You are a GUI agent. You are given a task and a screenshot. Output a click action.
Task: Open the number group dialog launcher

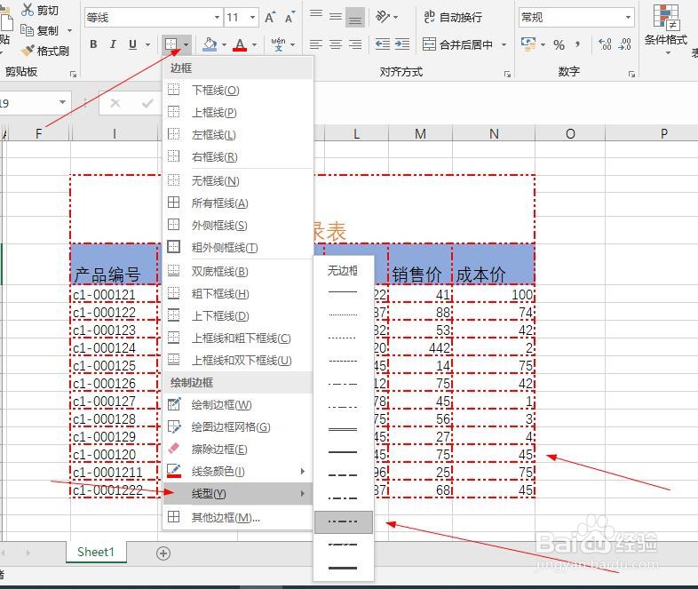pyautogui.click(x=631, y=74)
